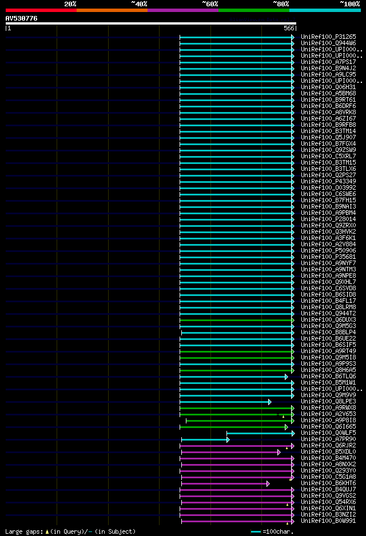
Task: Select the UniRef100_Q9XHL7 label
Action: [328, 282]
